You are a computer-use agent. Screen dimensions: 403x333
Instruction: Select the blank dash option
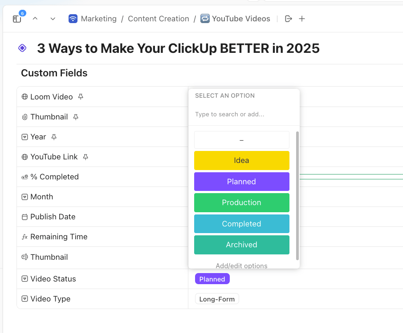[x=242, y=140]
